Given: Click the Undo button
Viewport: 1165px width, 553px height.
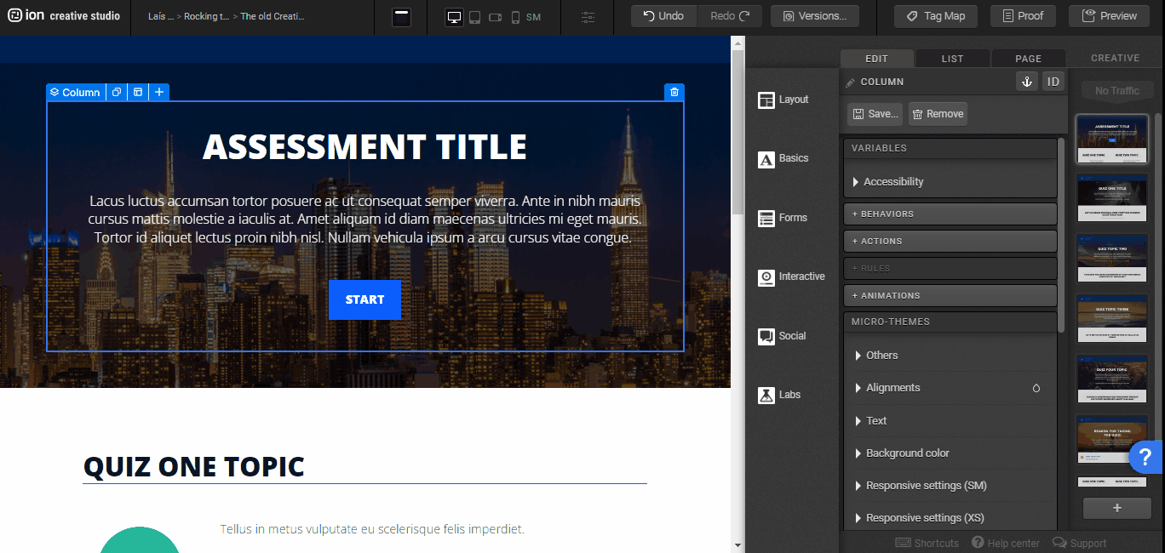Looking at the screenshot, I should click(663, 16).
